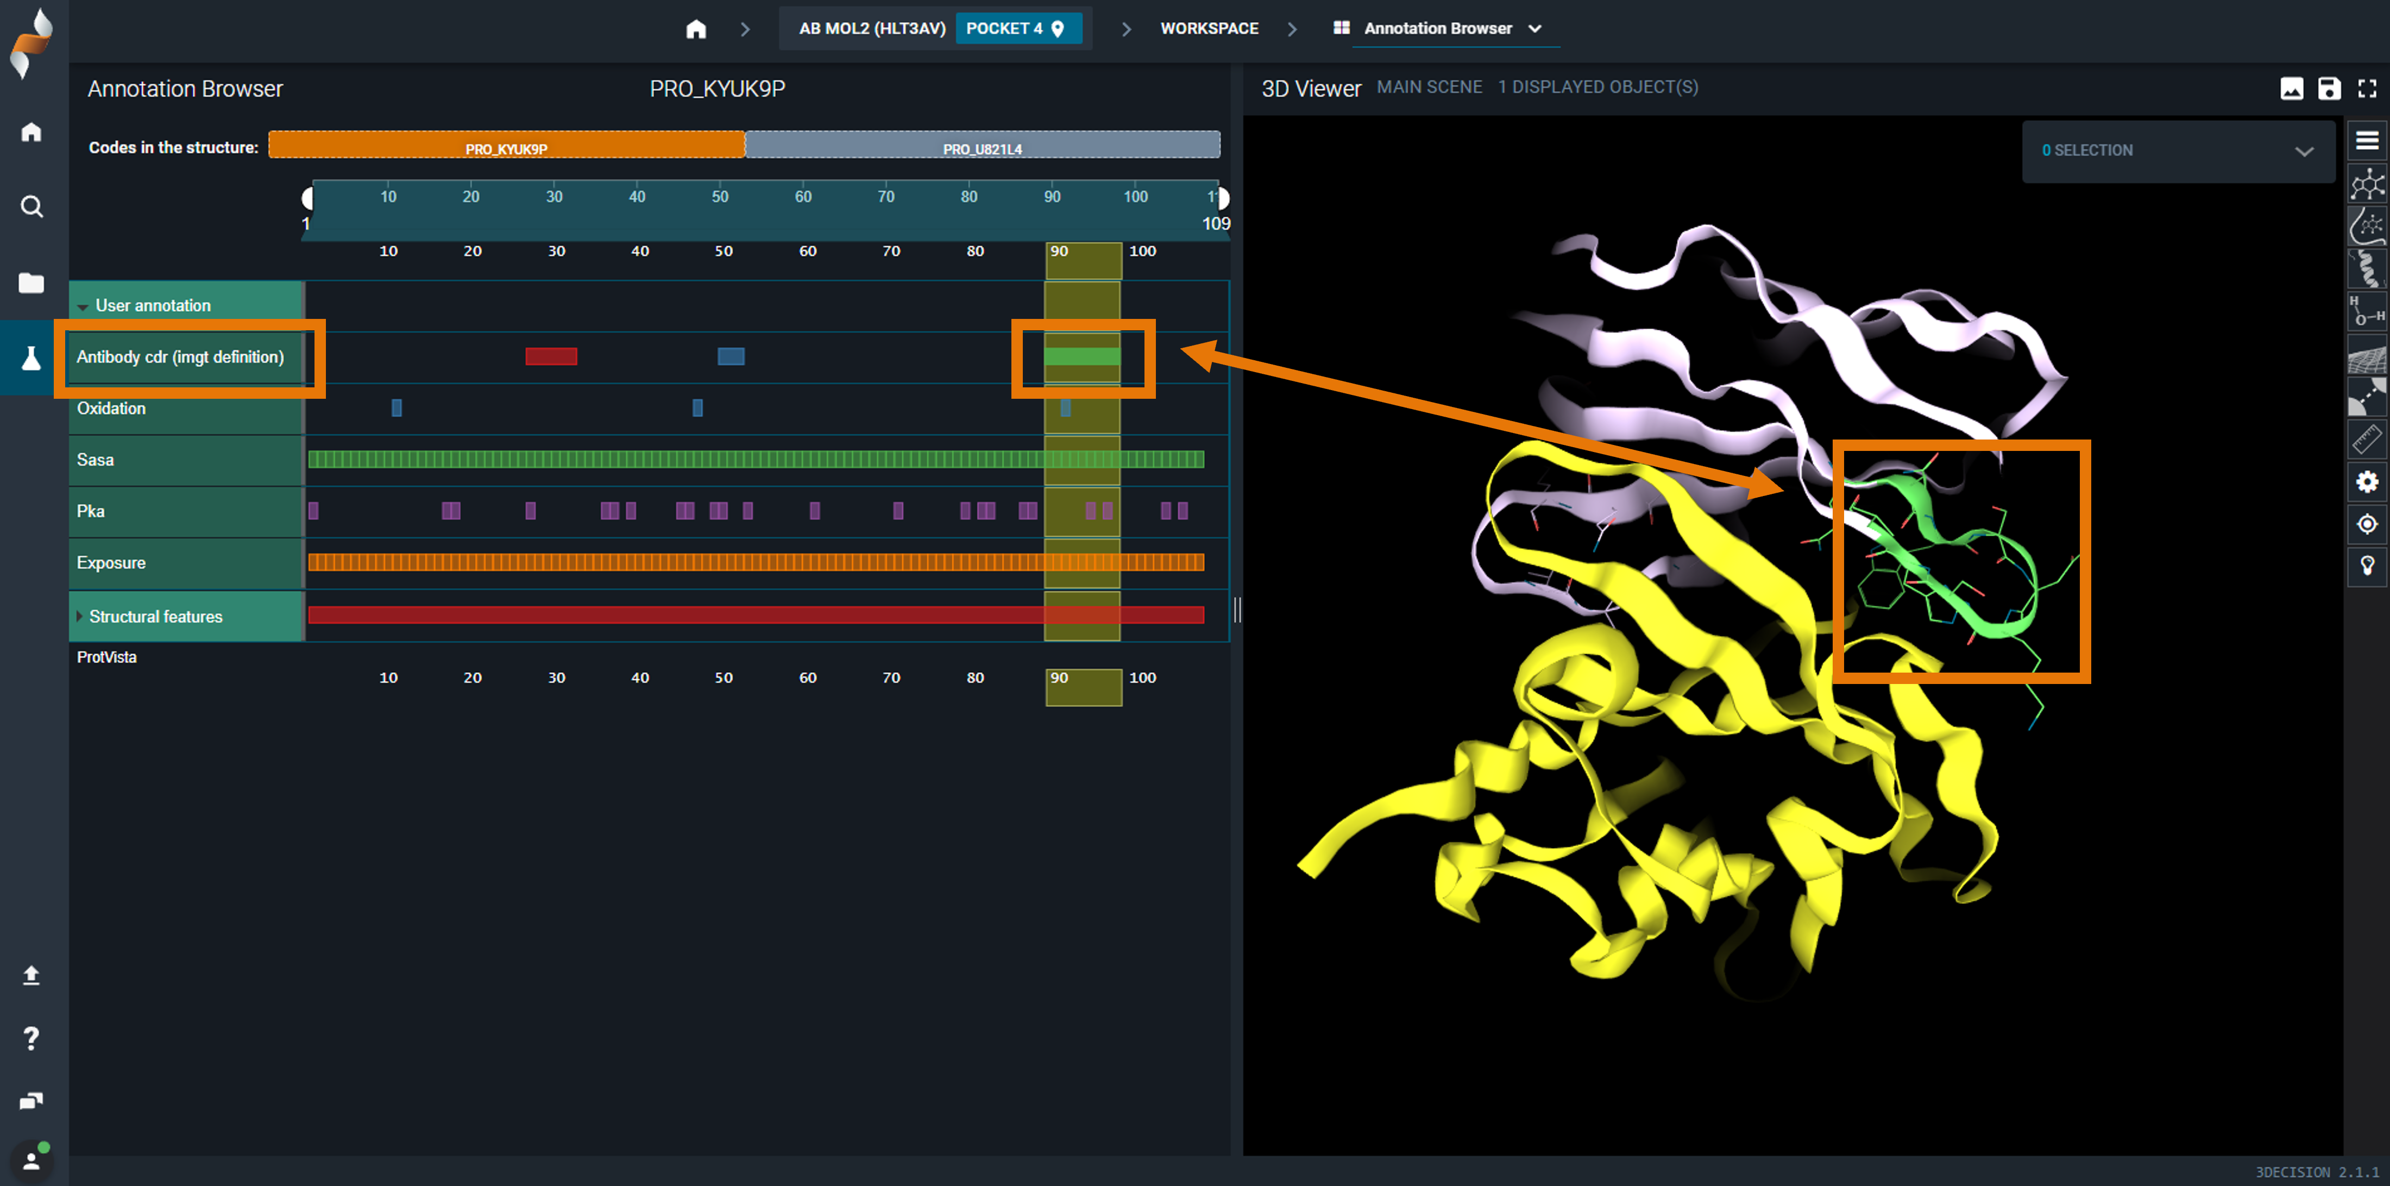
Task: Click the green CDR3 annotation block
Action: pyautogui.click(x=1082, y=356)
